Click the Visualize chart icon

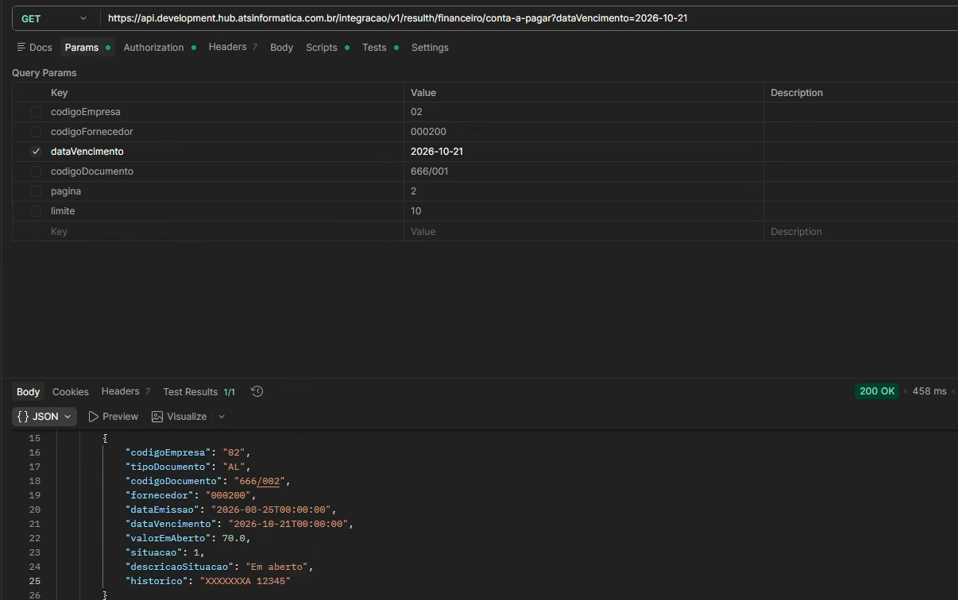tap(157, 417)
